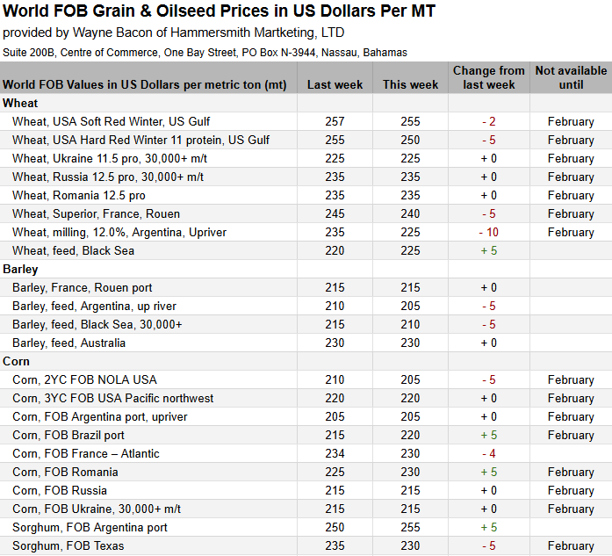Click the -10 change value for Argentina wheat
Image resolution: width=612 pixels, height=556 pixels.
point(489,232)
